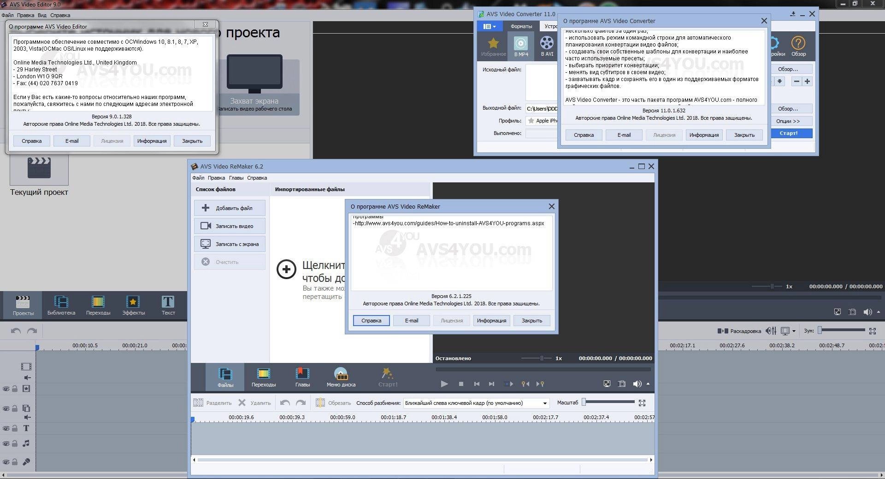This screenshot has width=885, height=479.
Task: Toggle lock on the voice microphone track
Action: (15, 462)
